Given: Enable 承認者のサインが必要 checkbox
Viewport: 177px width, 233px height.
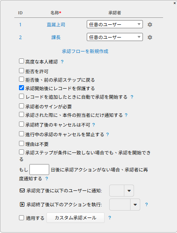Looking at the screenshot, I should coord(21,106).
